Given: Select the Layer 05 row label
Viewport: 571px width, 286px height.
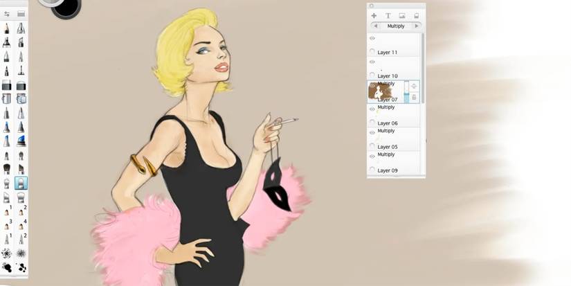Looking at the screenshot, I should [388, 147].
